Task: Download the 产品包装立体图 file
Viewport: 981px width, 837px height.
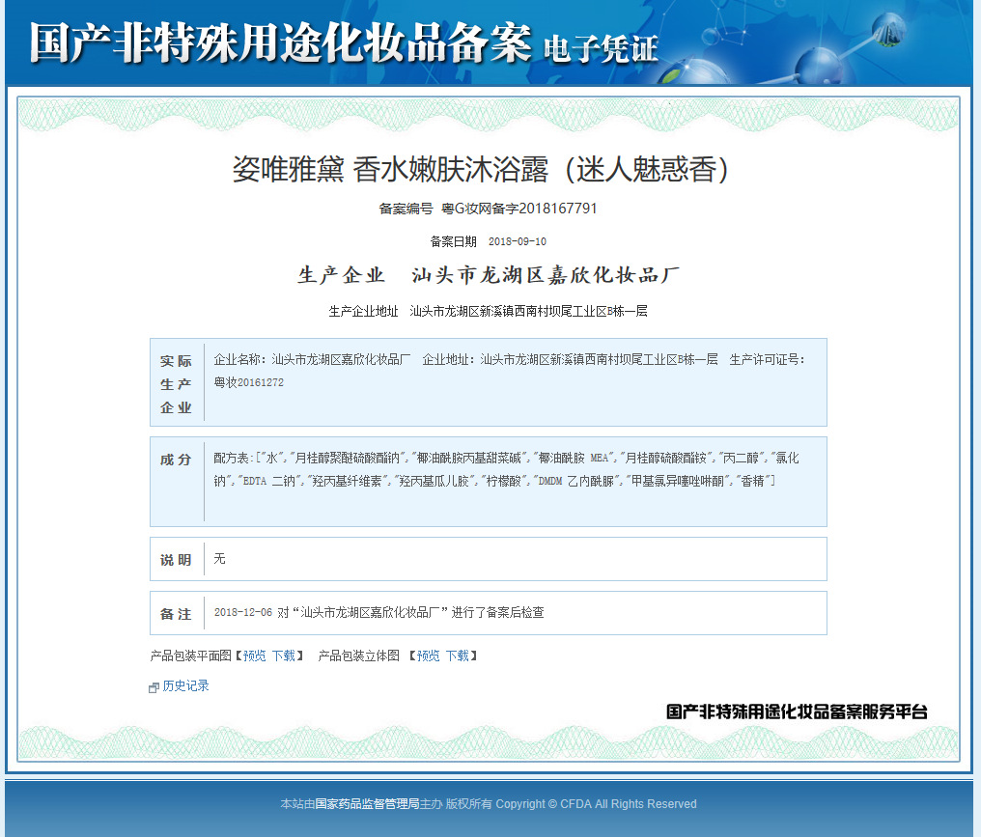Action: pyautogui.click(x=458, y=656)
